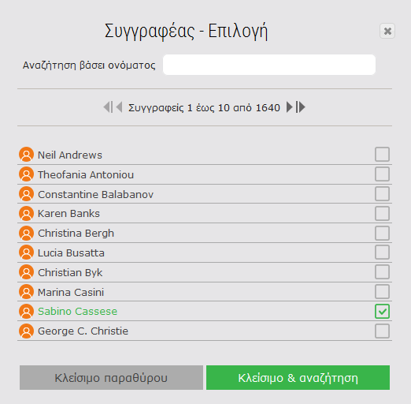The width and height of the screenshot is (411, 404).
Task: Click the Sabino Cassese author name
Action: [x=77, y=312]
